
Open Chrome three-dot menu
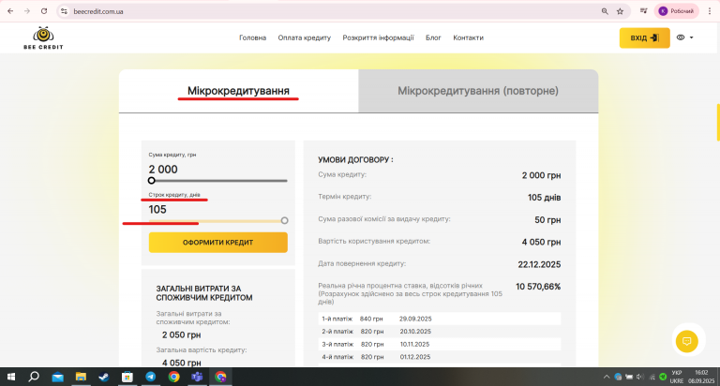pyautogui.click(x=710, y=11)
